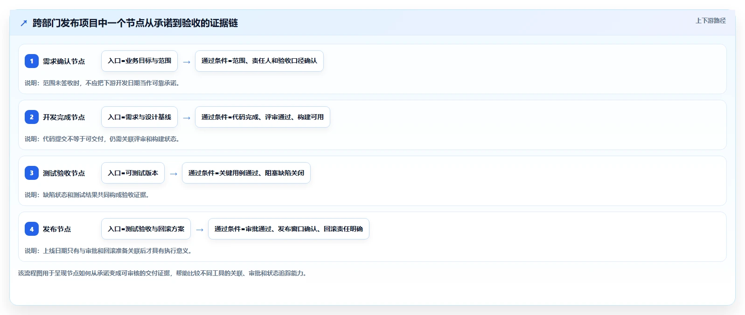
Task: Click the 上下游路径 label
Action: 710,21
